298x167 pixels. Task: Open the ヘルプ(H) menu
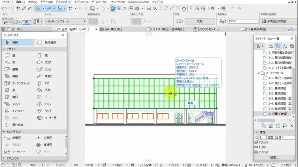pyautogui.click(x=157, y=2)
